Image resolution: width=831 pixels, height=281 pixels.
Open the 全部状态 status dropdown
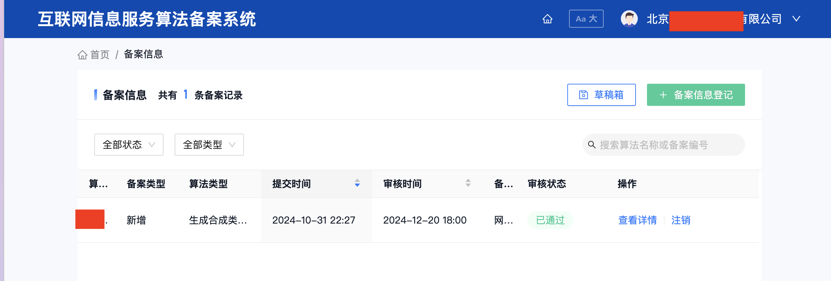[129, 145]
